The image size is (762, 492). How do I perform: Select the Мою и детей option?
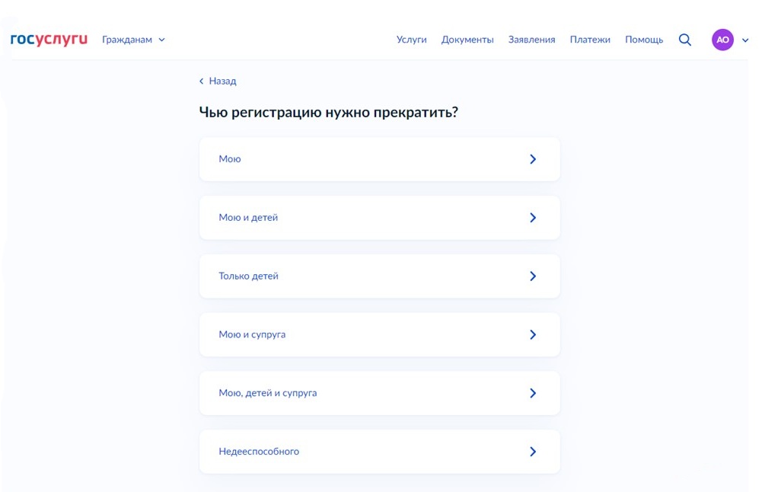point(380,217)
